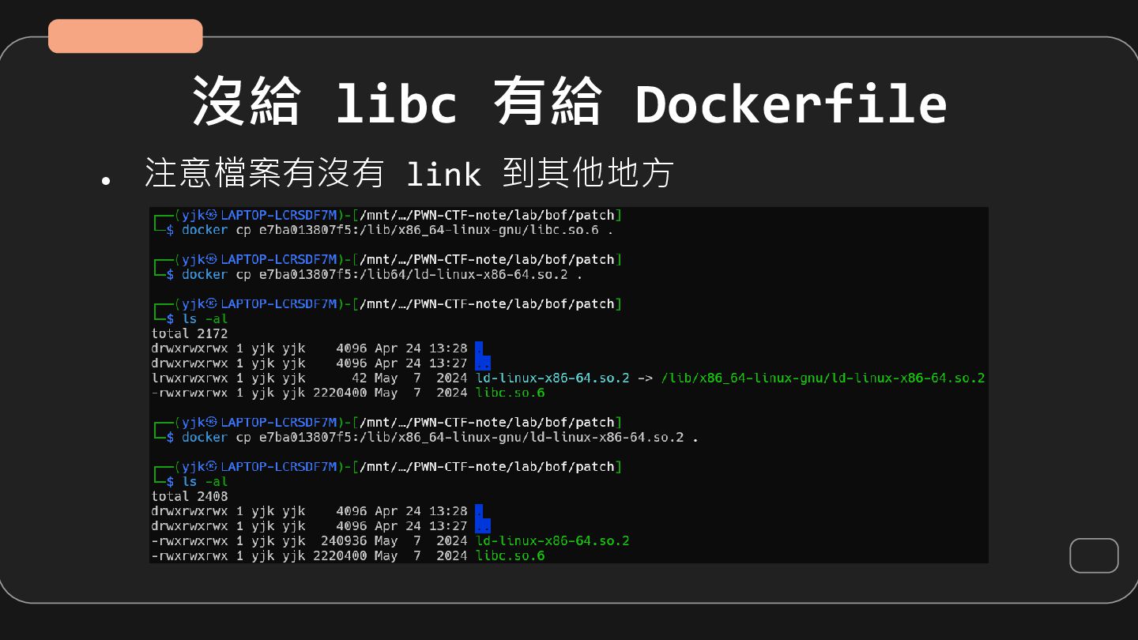Screen dimensions: 1138x640
Task: Click the "total 2172" output line
Action: click(190, 333)
